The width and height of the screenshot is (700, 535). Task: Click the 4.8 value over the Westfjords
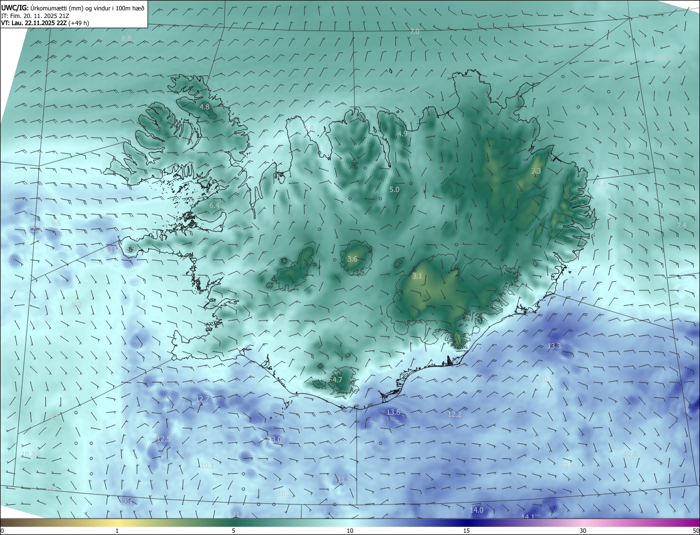[205, 107]
